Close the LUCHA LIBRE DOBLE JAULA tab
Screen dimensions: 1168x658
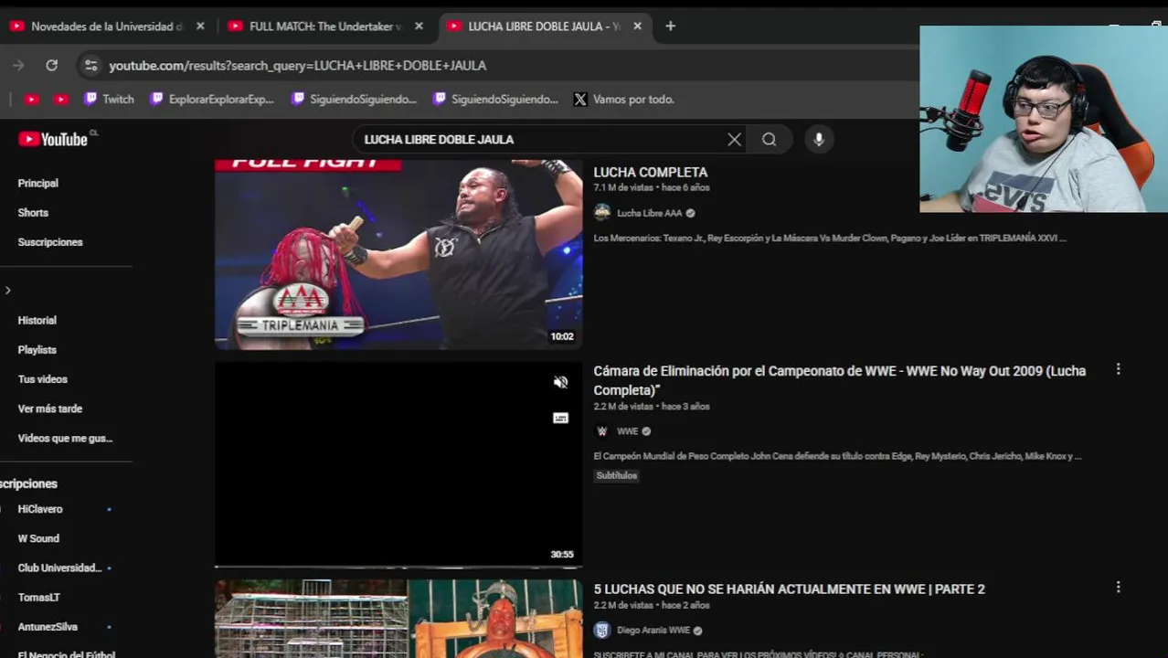[x=637, y=27]
